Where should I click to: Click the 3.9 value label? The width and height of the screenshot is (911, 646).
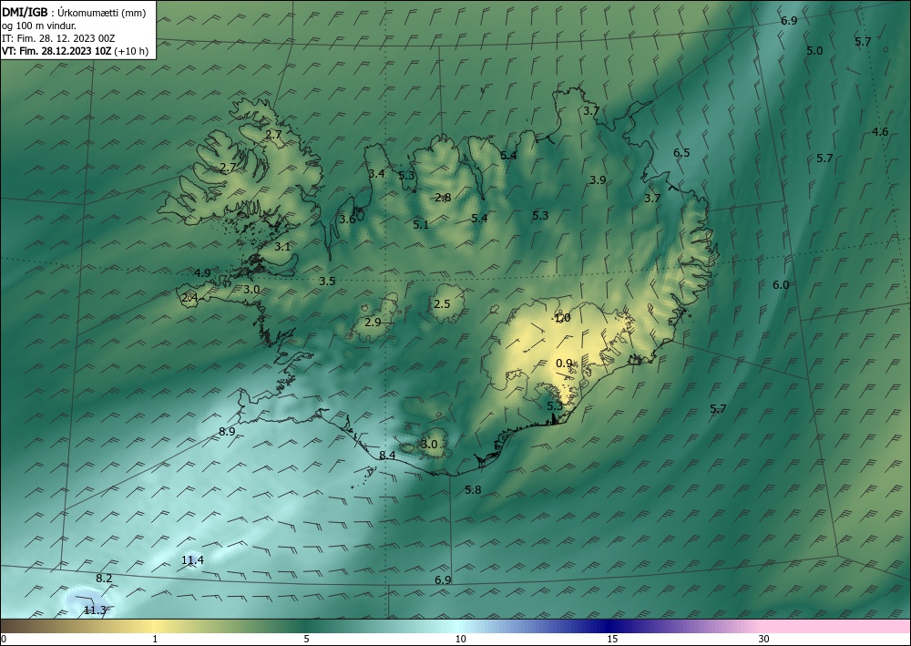(598, 179)
